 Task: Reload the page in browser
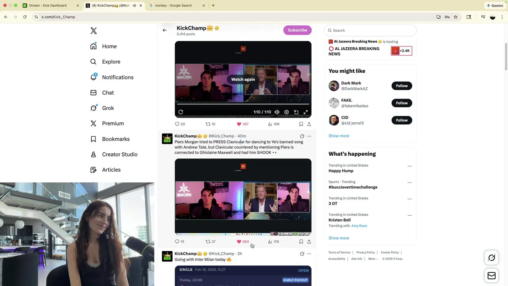tap(25, 17)
